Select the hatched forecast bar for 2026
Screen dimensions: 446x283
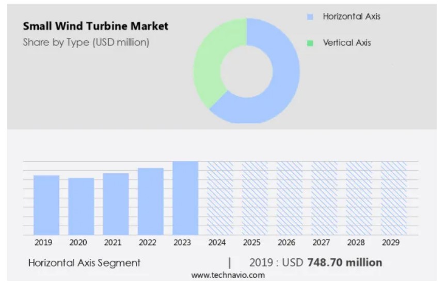[x=289, y=198]
